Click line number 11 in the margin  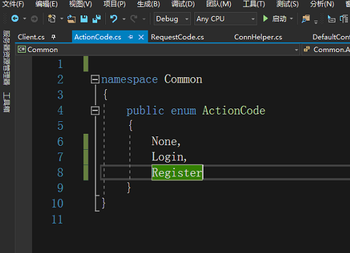(x=57, y=219)
